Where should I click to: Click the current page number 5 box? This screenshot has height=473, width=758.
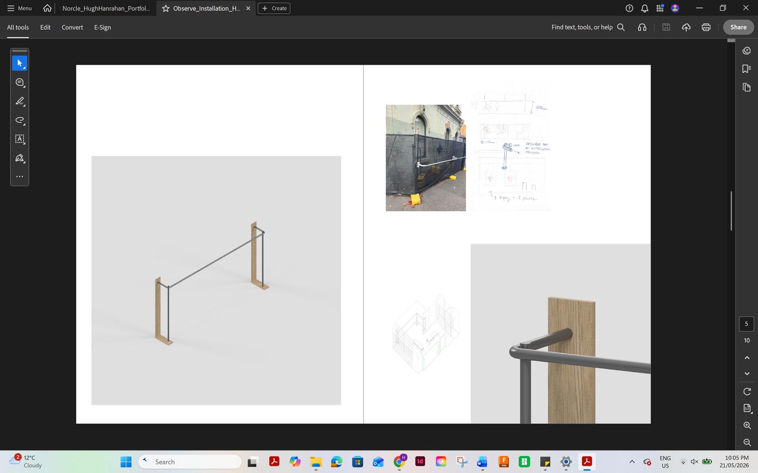pos(747,324)
